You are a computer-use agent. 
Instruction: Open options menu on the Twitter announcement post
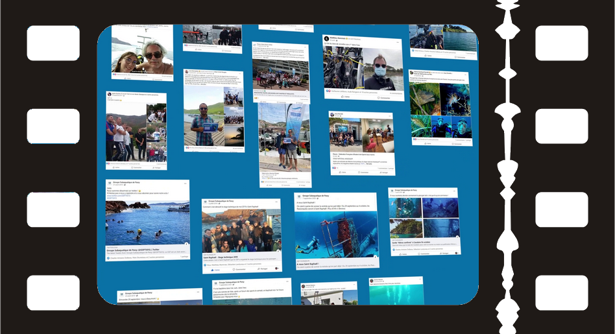187,184
